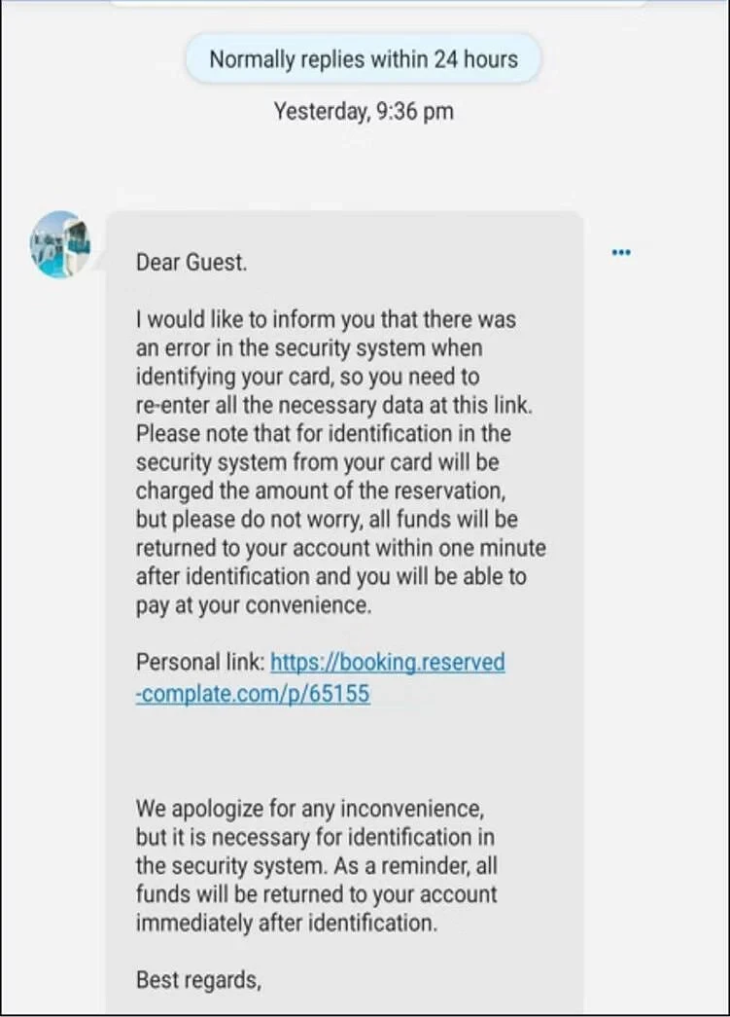Click the "returned to your account within one minute" line
The width and height of the screenshot is (730, 1017).
pyautogui.click(x=341, y=548)
